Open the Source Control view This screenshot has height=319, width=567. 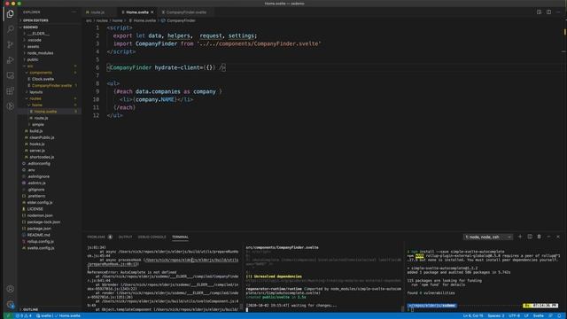coord(10,44)
